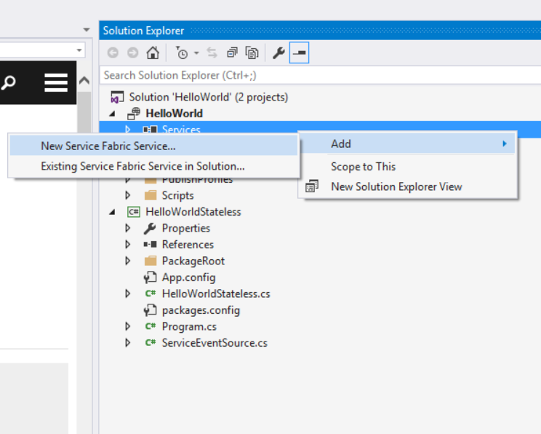Viewport: 541px width, 434px height.
Task: Collapse the HelloWorld project node
Action: point(112,114)
